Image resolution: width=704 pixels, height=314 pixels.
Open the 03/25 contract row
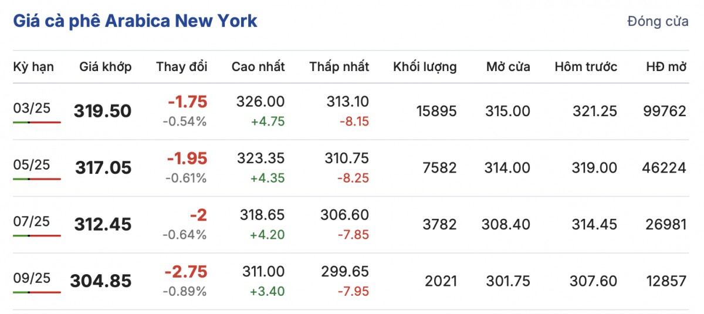(32, 107)
